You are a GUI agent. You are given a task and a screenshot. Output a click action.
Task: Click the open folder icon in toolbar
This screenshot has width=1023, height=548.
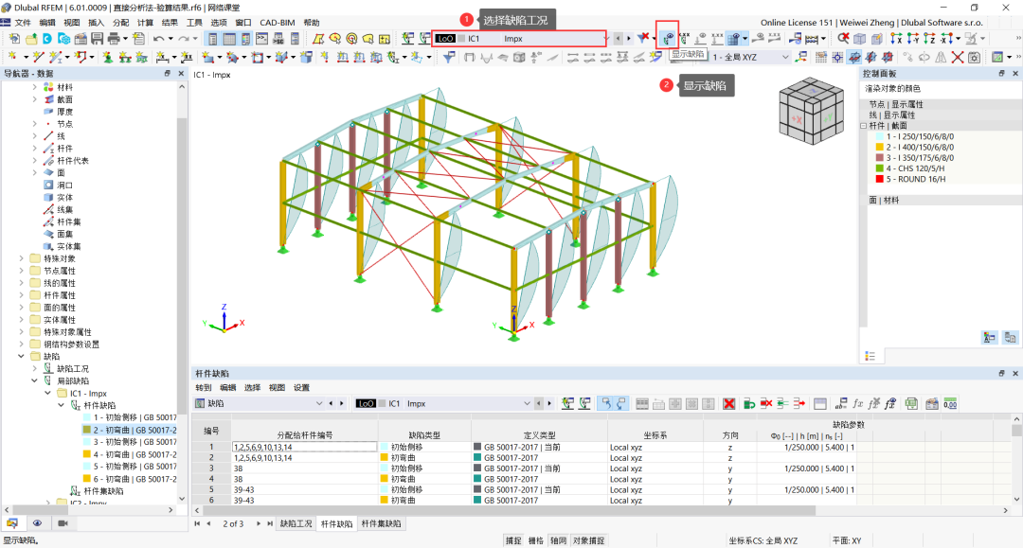pos(30,39)
